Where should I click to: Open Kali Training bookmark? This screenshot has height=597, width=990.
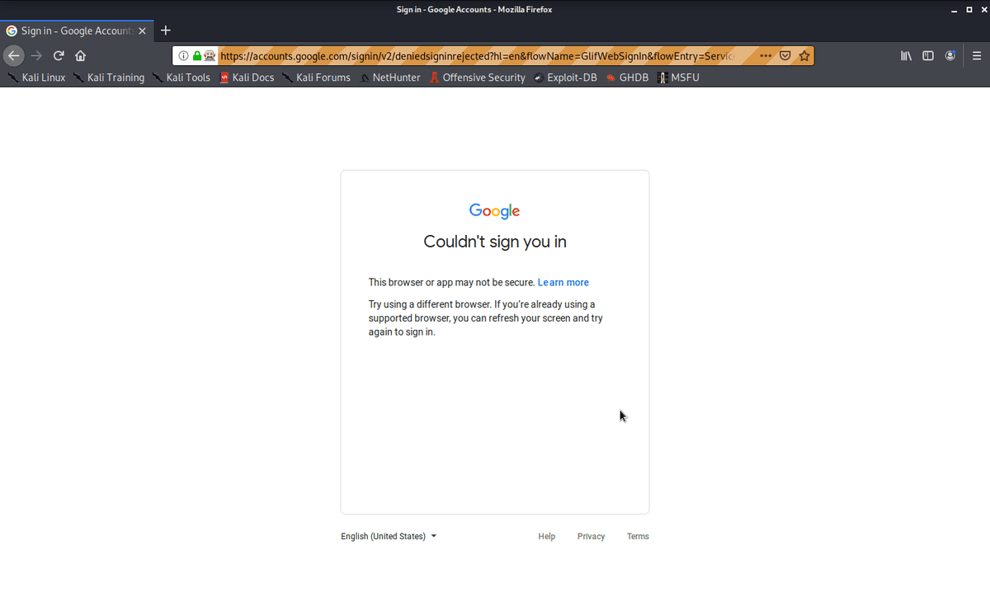108,78
